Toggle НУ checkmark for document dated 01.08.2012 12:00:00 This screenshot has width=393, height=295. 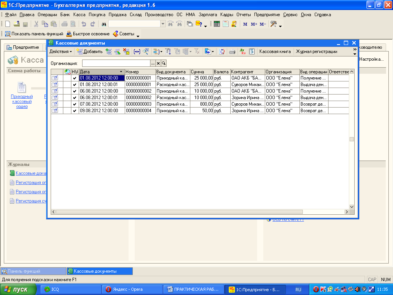click(x=75, y=78)
